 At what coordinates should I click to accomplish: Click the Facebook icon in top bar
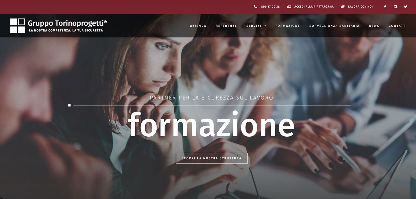(385, 7)
